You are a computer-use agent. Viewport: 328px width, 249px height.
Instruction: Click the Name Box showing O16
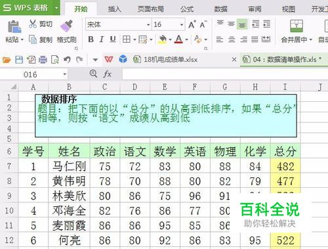point(31,74)
